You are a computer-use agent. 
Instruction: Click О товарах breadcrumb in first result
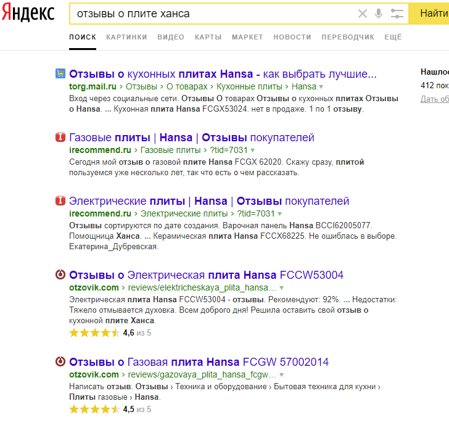pyautogui.click(x=187, y=86)
